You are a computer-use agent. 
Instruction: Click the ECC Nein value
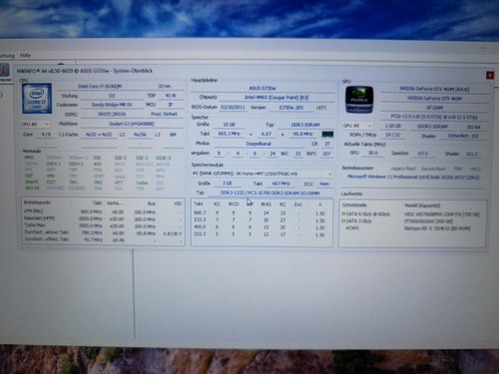pos(324,184)
